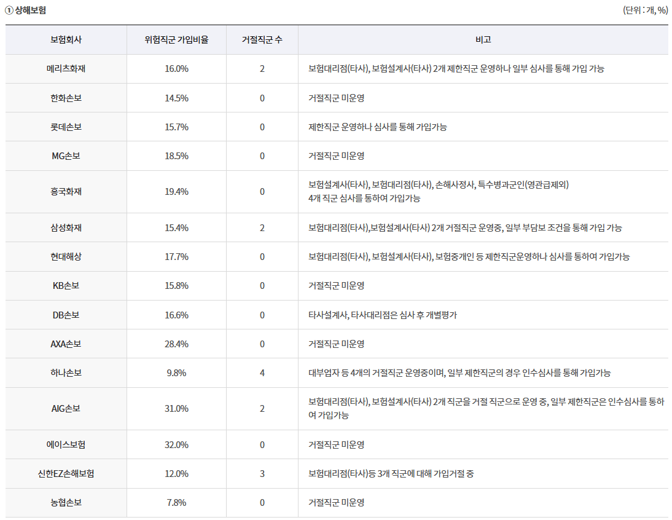Viewport: 672px width, 520px height.
Task: Select the 삼성화재 company cell
Action: [66, 227]
